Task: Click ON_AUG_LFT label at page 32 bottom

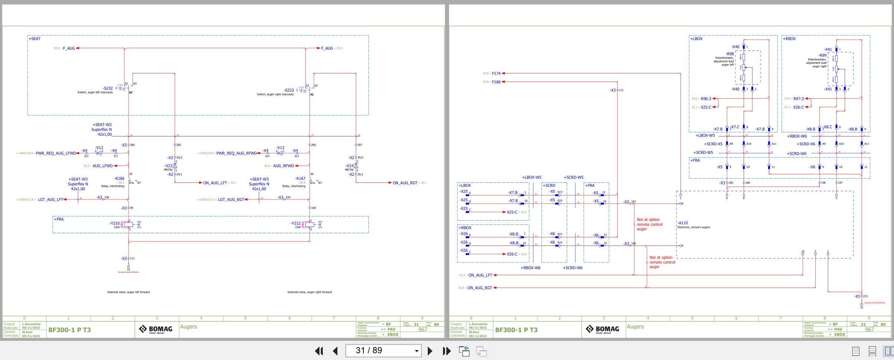Action: (480, 275)
